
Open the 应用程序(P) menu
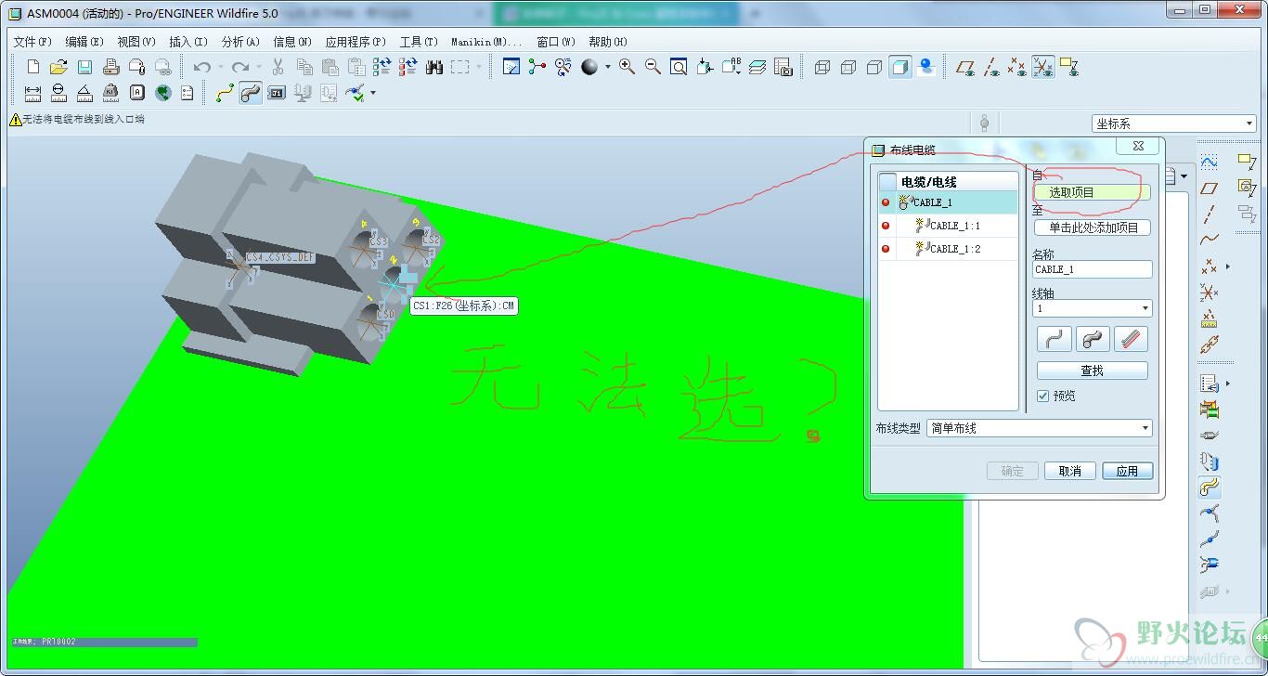[x=356, y=42]
